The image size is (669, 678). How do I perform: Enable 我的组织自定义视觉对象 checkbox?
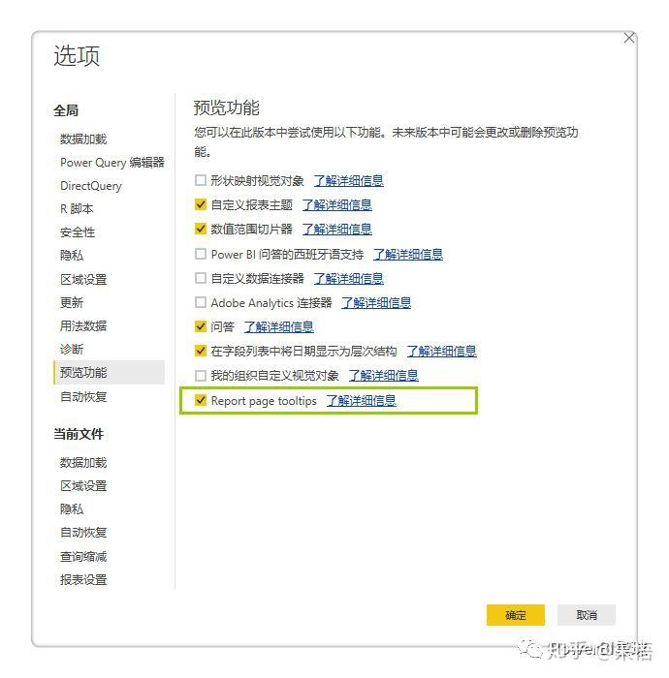(x=201, y=376)
